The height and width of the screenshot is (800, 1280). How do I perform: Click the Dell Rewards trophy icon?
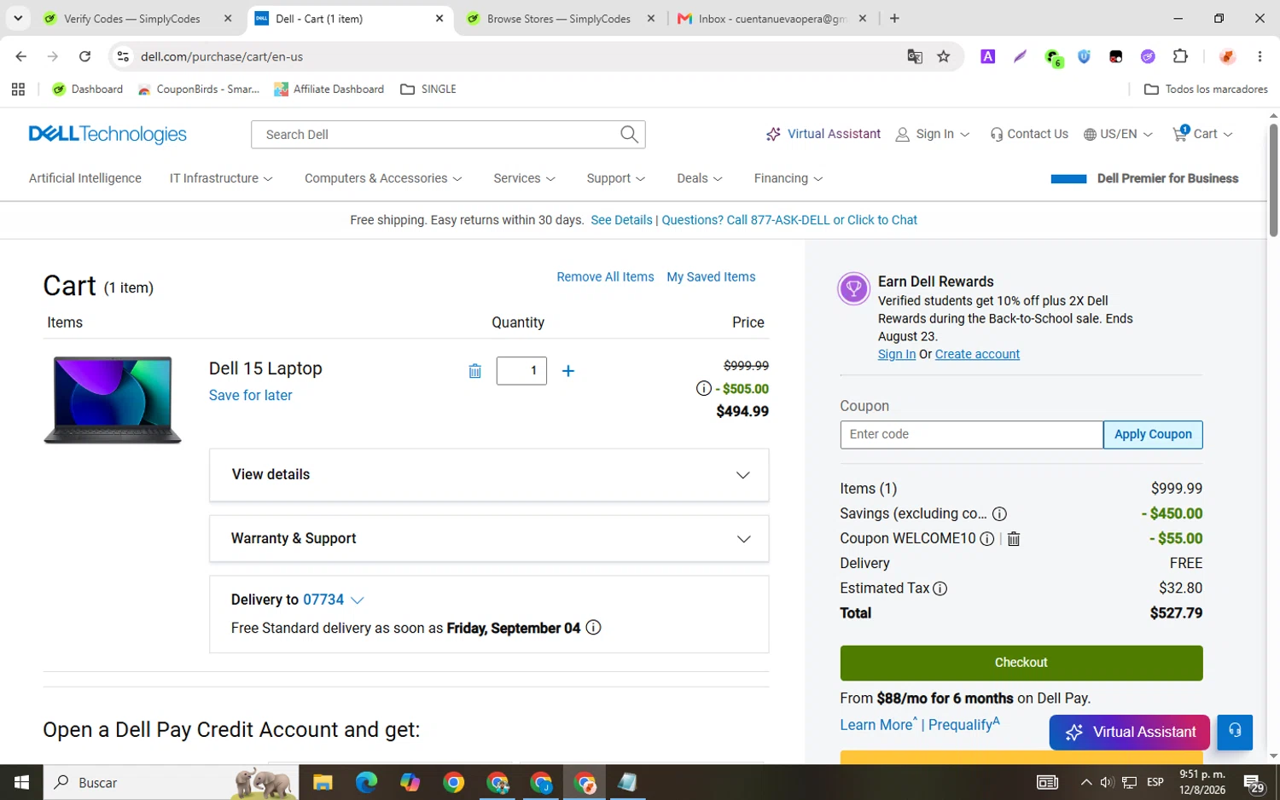(x=853, y=288)
